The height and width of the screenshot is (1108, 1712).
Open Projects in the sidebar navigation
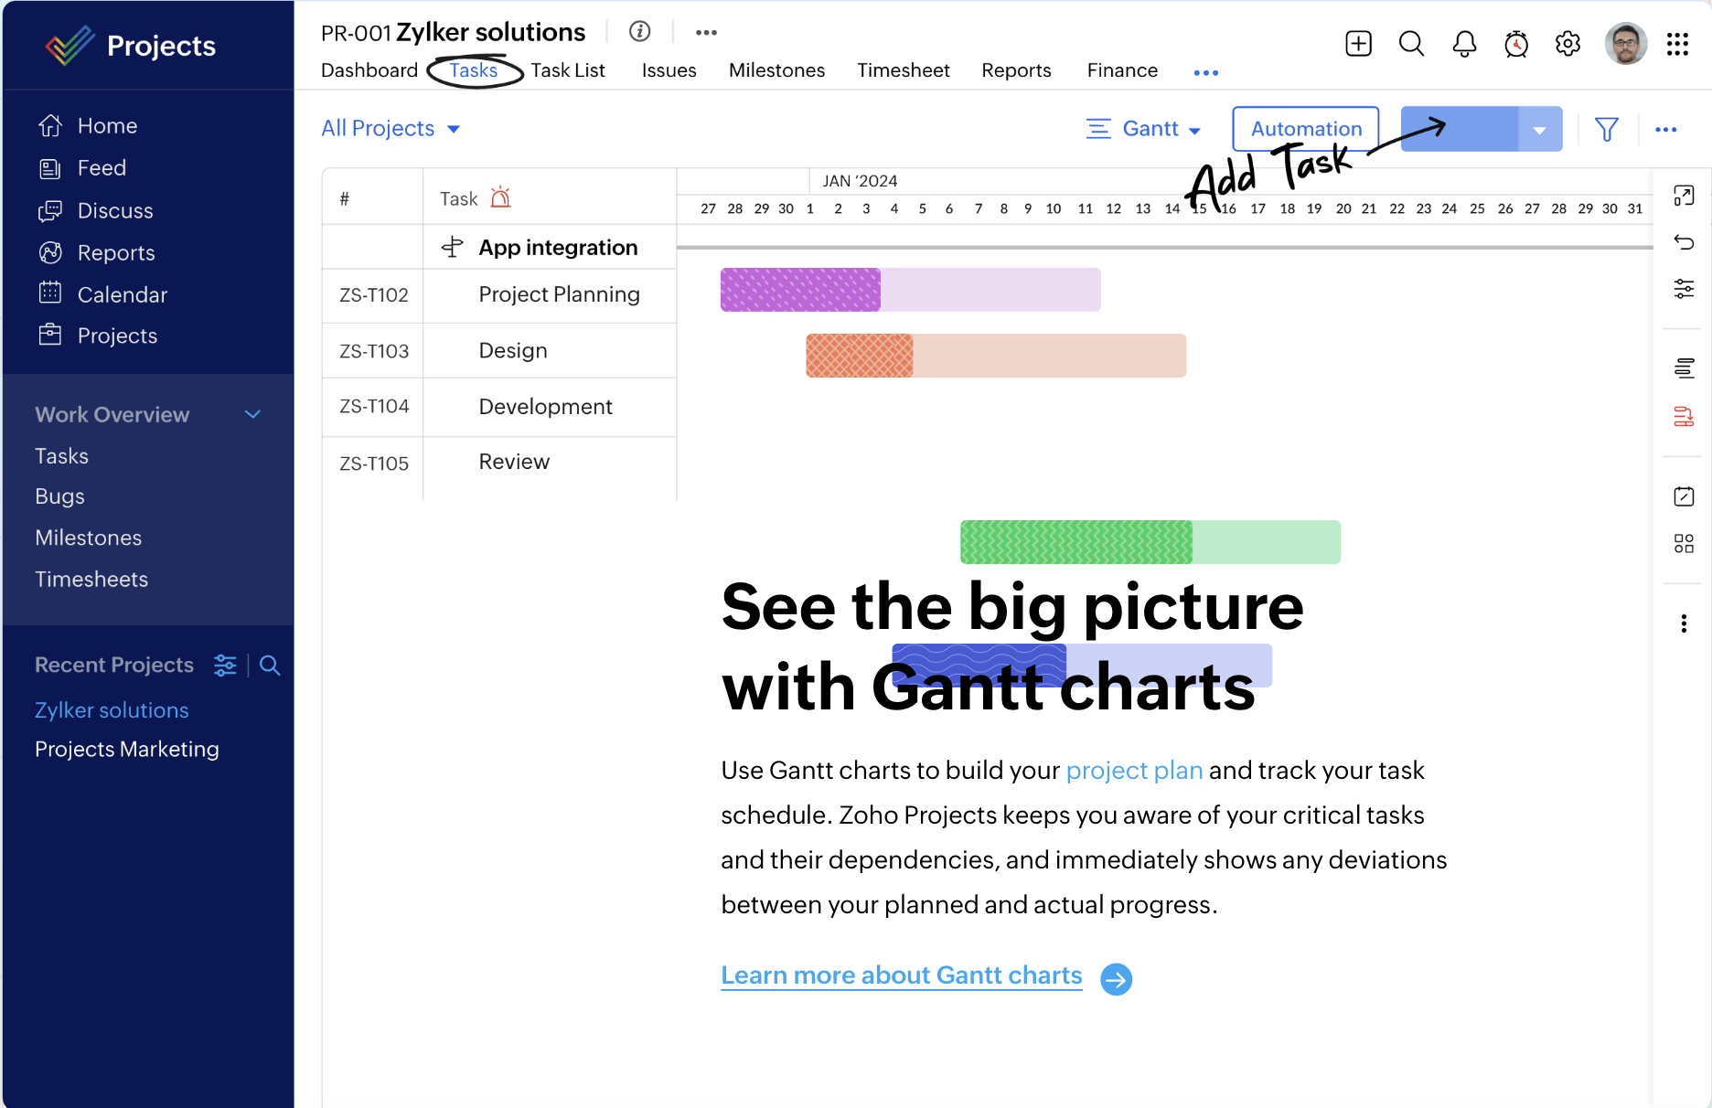(x=97, y=336)
